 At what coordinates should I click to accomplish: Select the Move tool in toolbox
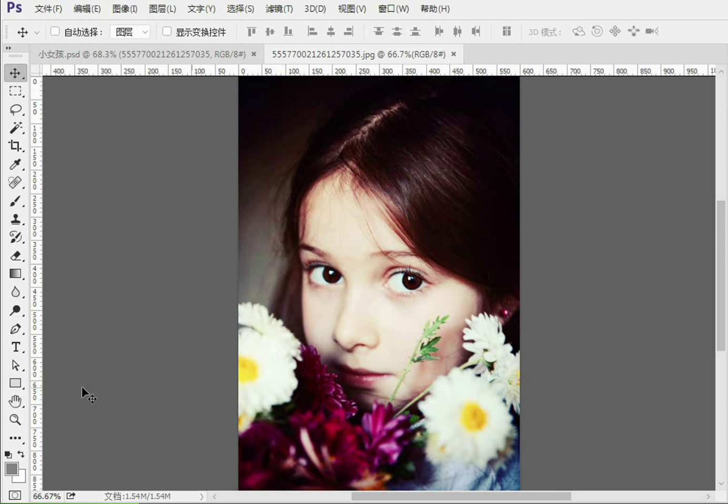tap(15, 73)
